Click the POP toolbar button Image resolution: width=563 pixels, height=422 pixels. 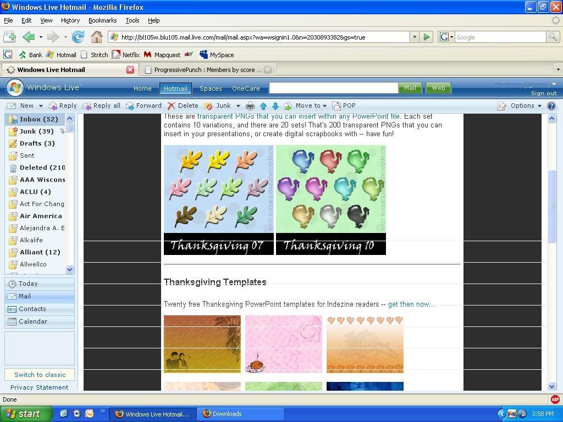(x=344, y=105)
